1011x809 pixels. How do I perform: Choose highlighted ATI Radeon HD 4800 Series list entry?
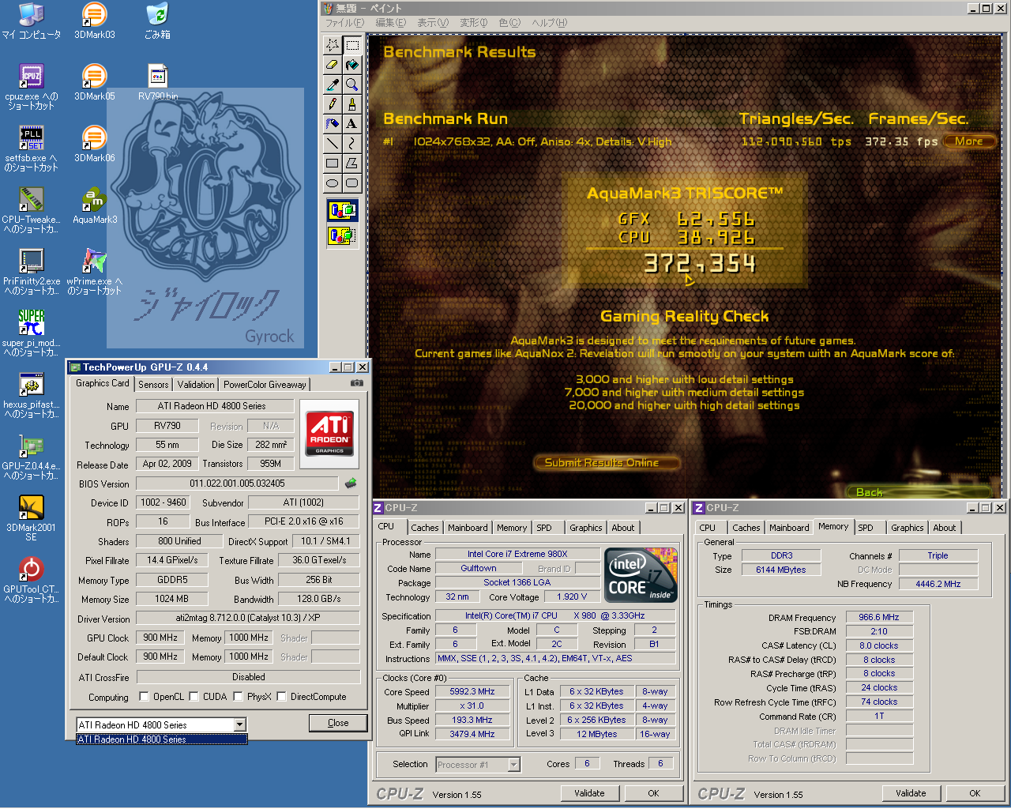[x=162, y=739]
